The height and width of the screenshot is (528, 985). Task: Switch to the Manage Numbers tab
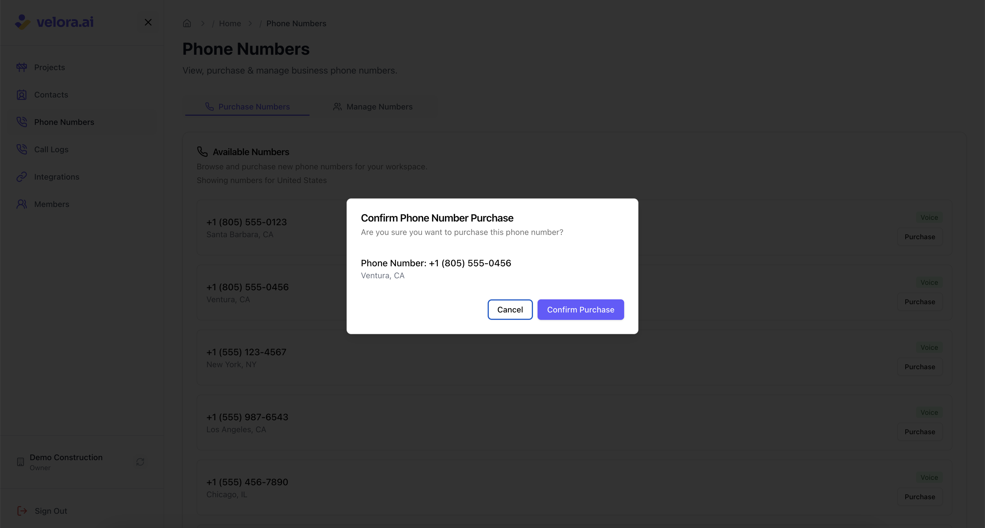(373, 107)
